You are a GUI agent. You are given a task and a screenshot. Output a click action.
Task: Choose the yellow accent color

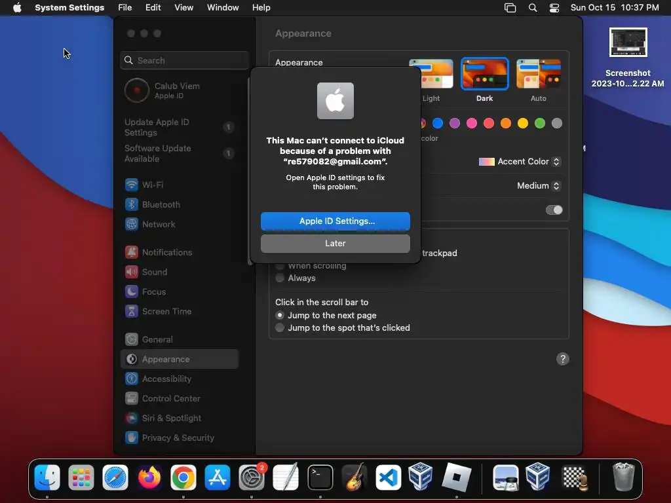[x=523, y=123]
